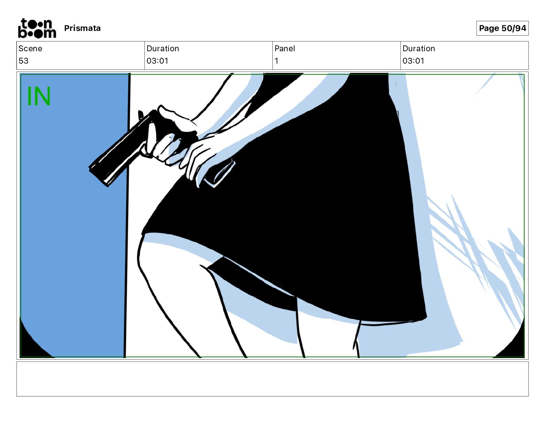
Task: Click the Panel label
Action: tap(285, 48)
